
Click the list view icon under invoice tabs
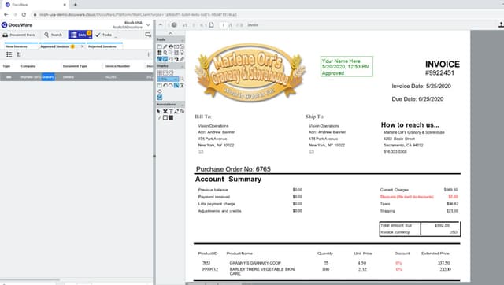point(9,54)
